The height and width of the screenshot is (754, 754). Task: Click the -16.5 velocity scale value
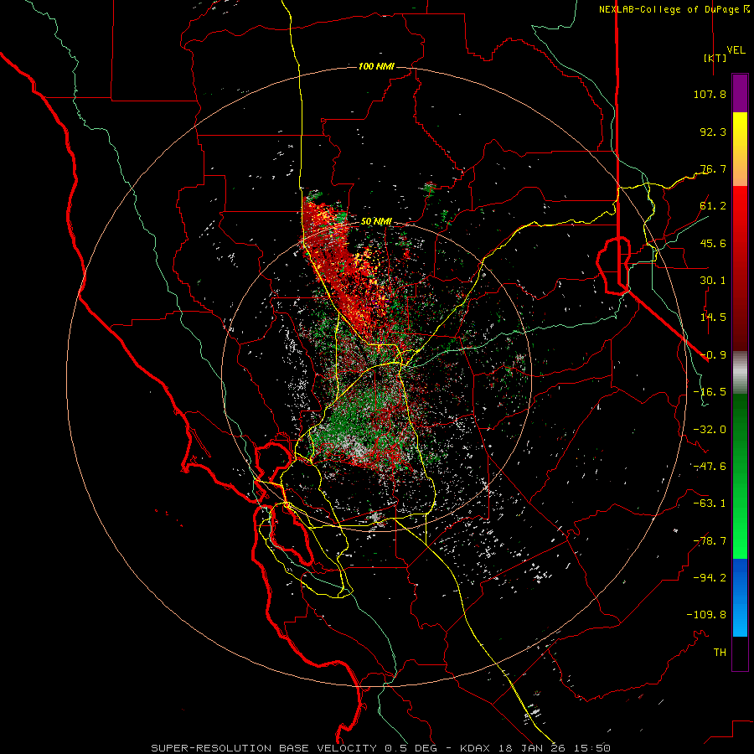pos(710,392)
